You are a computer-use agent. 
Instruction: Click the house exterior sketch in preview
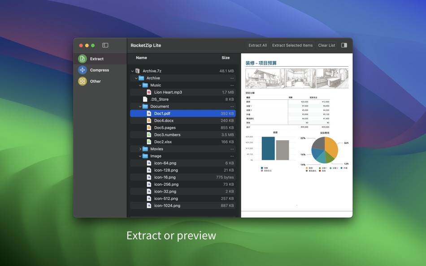pos(263,78)
